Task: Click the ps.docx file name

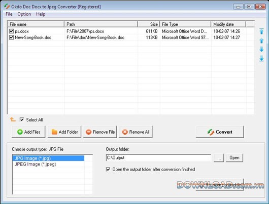Action: click(22, 31)
